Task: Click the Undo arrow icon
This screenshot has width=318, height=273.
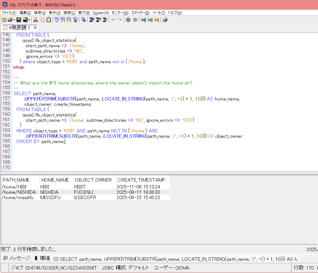Action: (114, 20)
